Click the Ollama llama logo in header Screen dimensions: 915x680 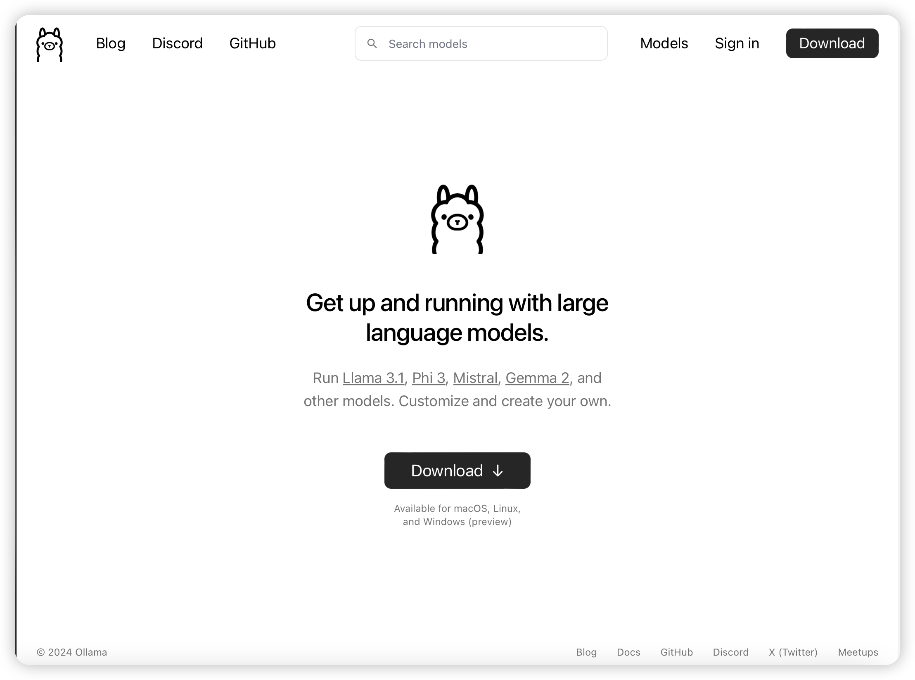pyautogui.click(x=50, y=44)
